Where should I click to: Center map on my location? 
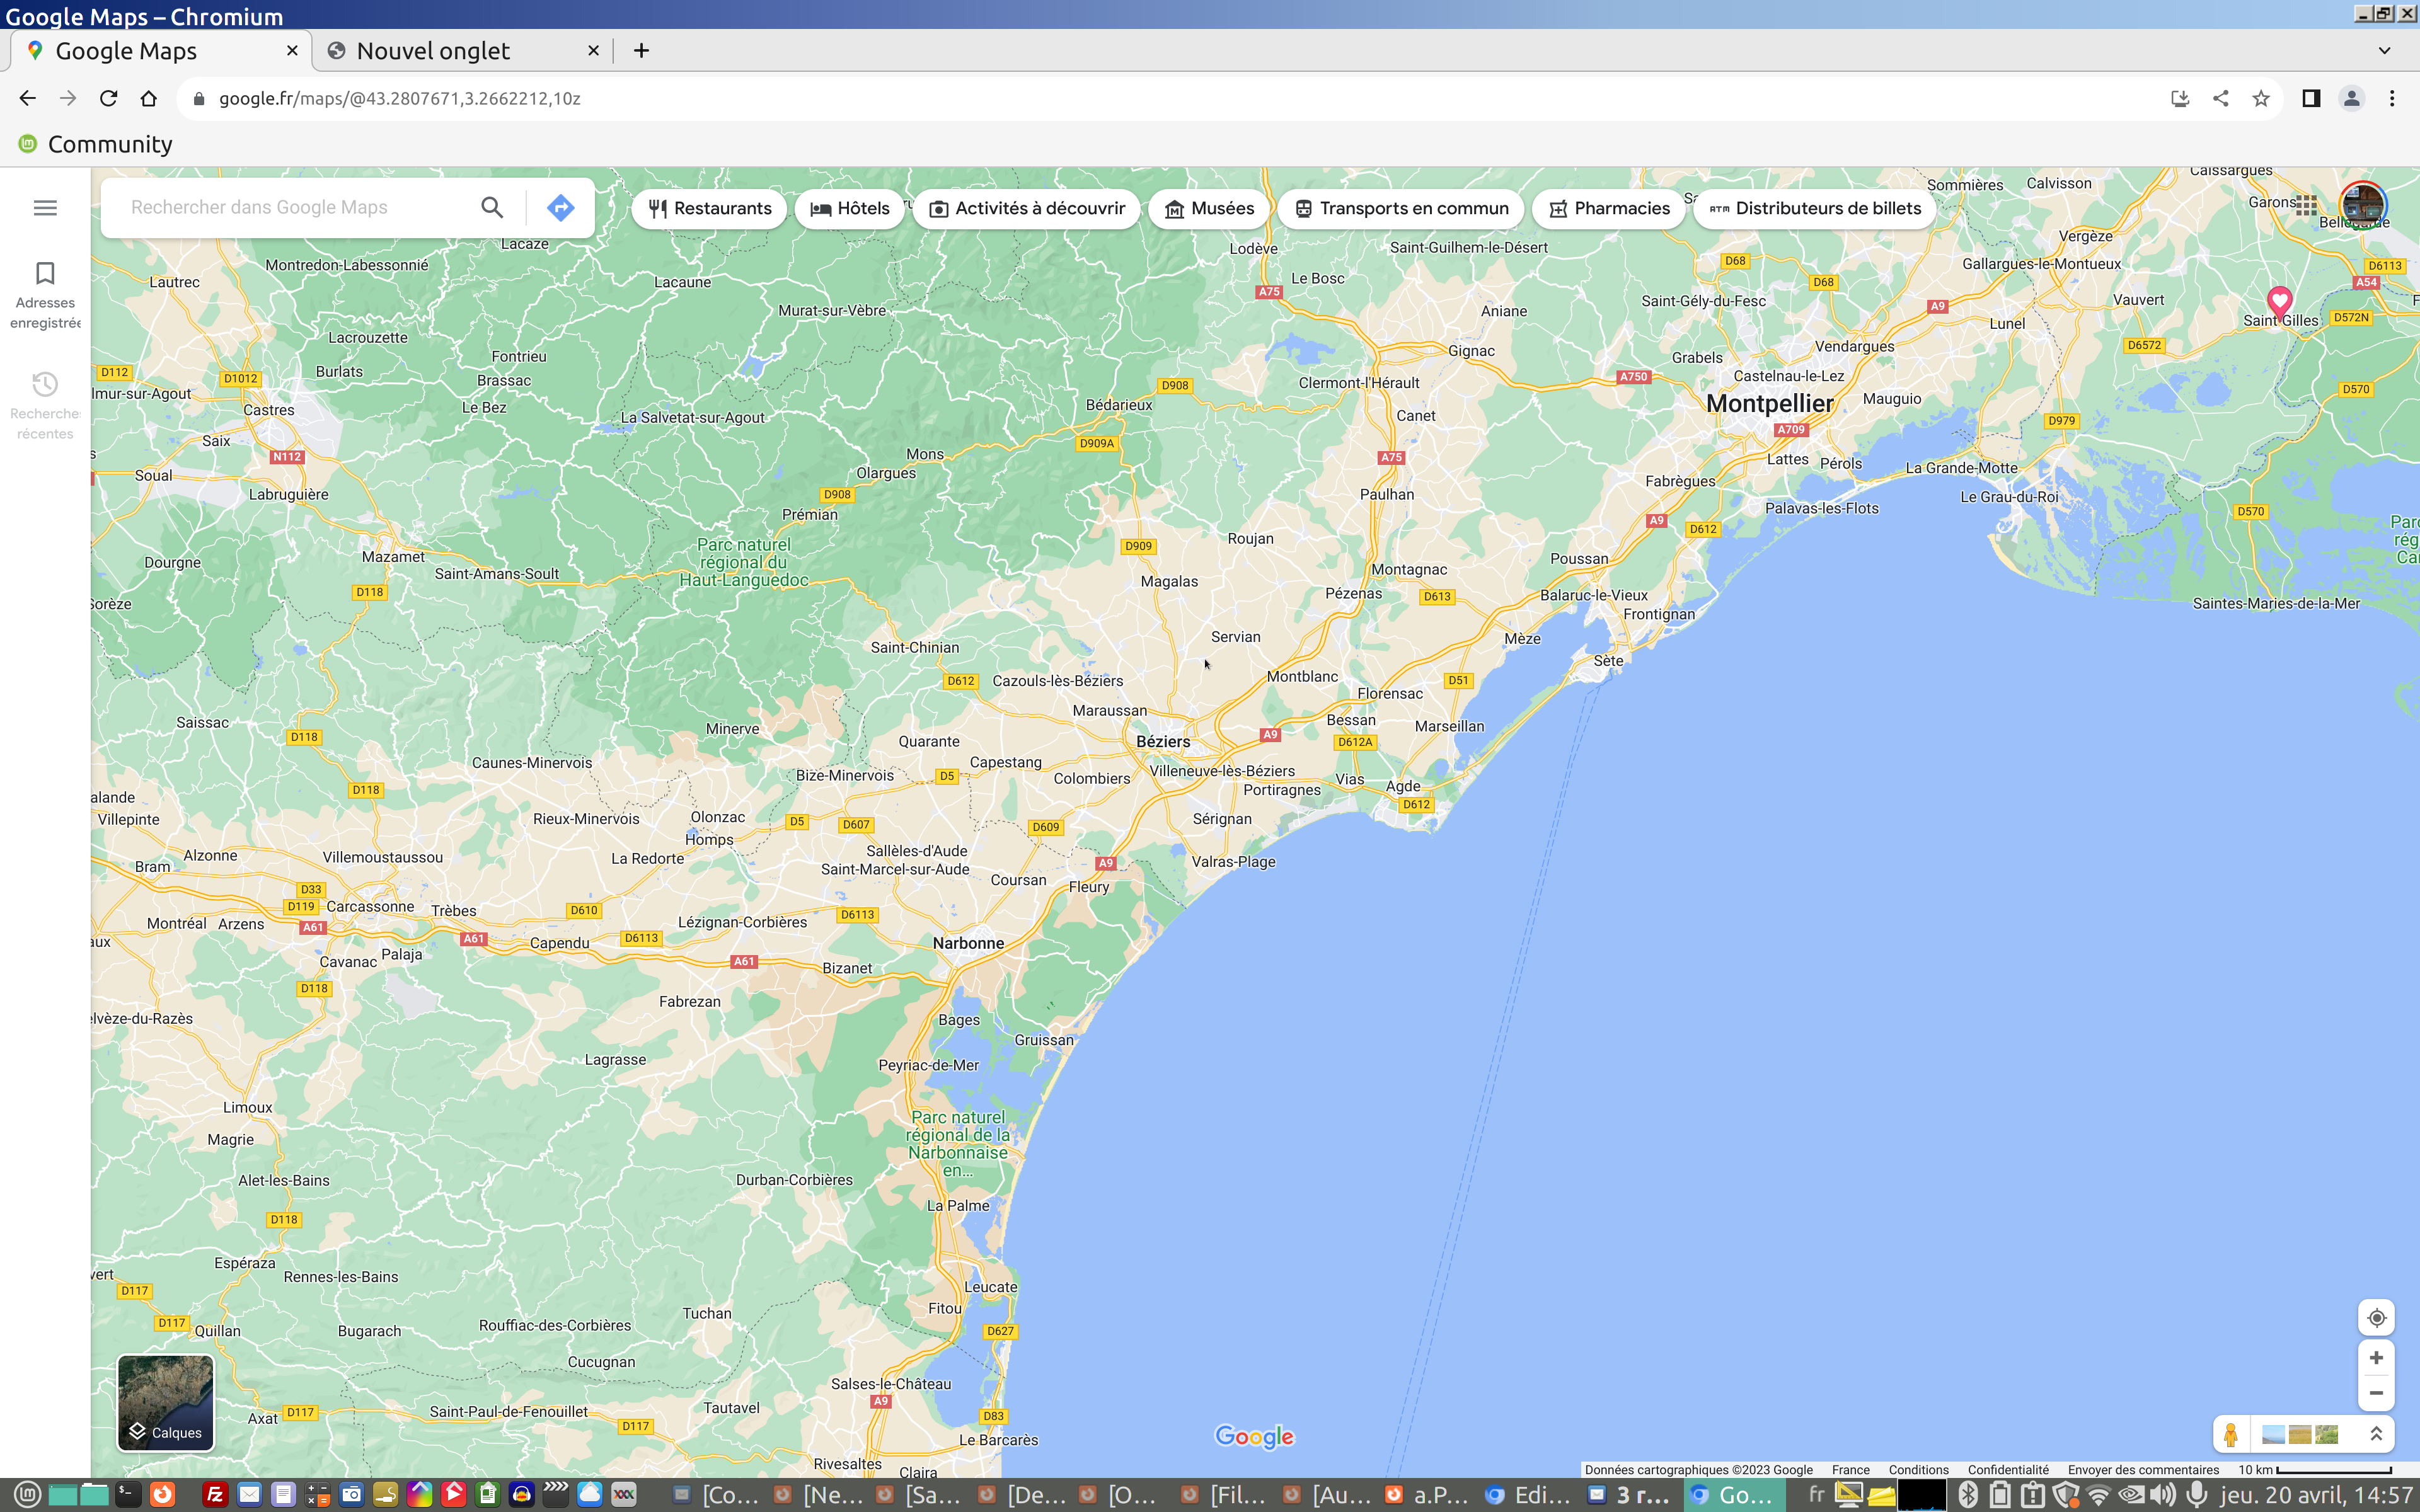pos(2376,1318)
